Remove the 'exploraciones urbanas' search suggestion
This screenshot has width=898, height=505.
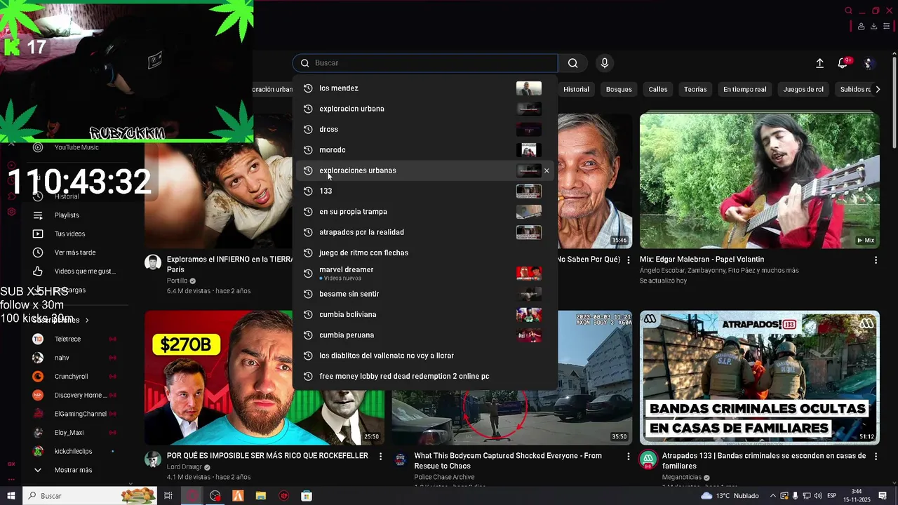point(547,170)
